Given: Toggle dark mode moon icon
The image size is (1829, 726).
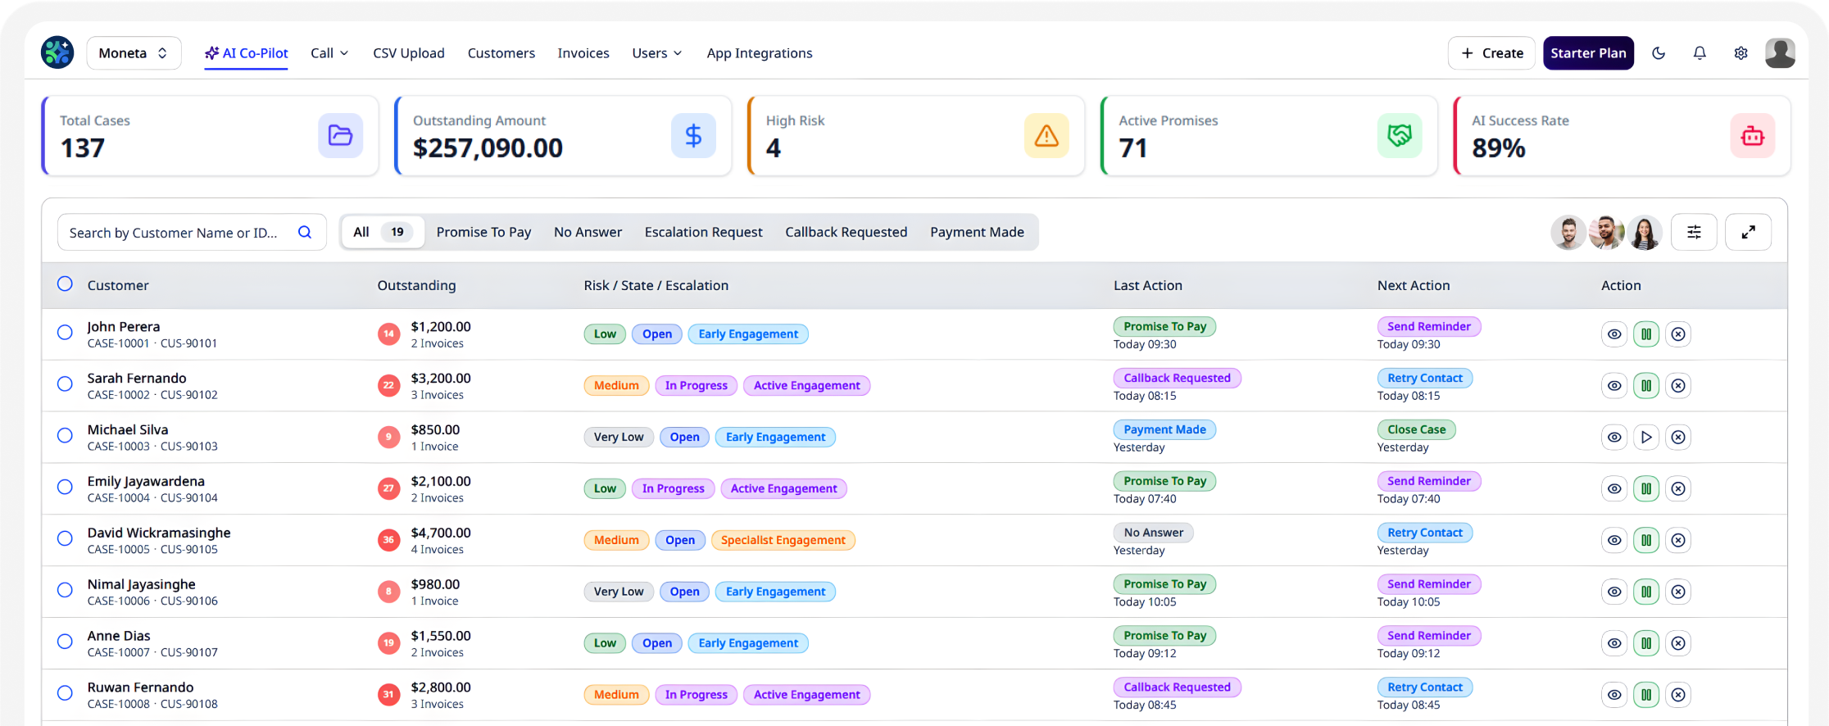Looking at the screenshot, I should [1659, 53].
